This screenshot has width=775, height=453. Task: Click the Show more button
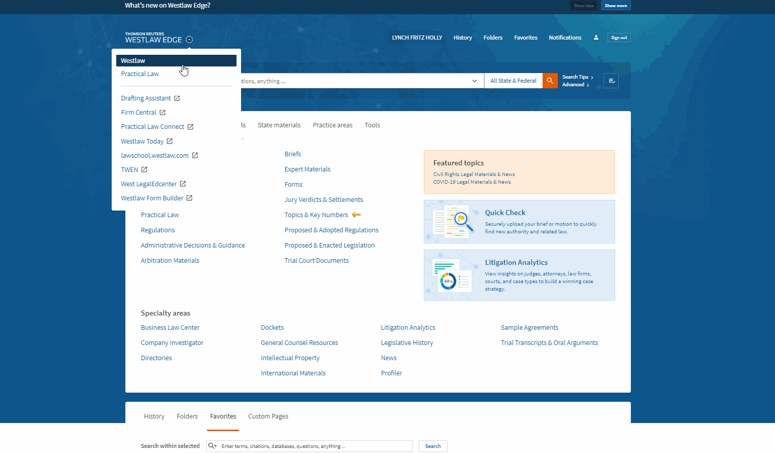616,6
